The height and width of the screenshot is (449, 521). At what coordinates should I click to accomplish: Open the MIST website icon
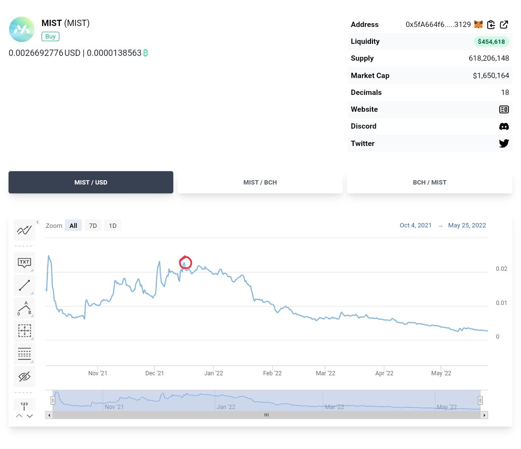pos(504,109)
